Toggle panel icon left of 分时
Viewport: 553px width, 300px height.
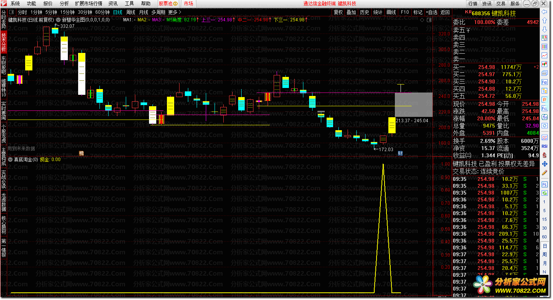point(12,12)
